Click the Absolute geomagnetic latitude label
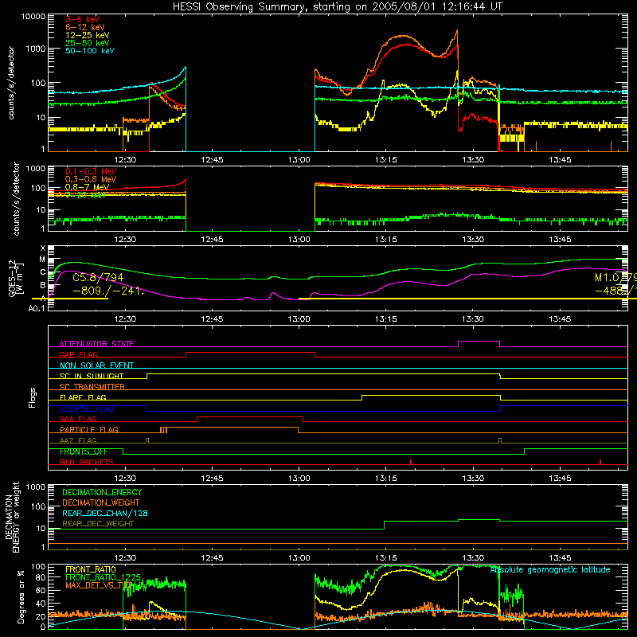The width and height of the screenshot is (637, 637). coord(550,569)
